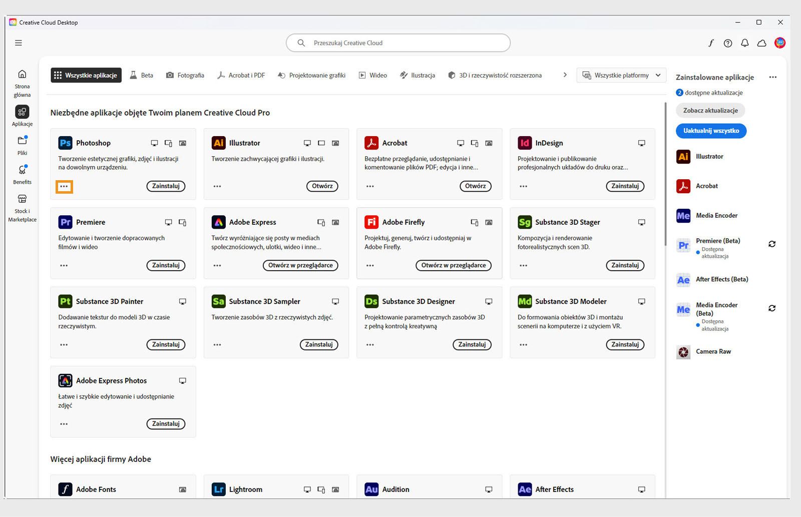The image size is (801, 517).
Task: Click the Substance 3D Stager icon
Action: point(525,222)
